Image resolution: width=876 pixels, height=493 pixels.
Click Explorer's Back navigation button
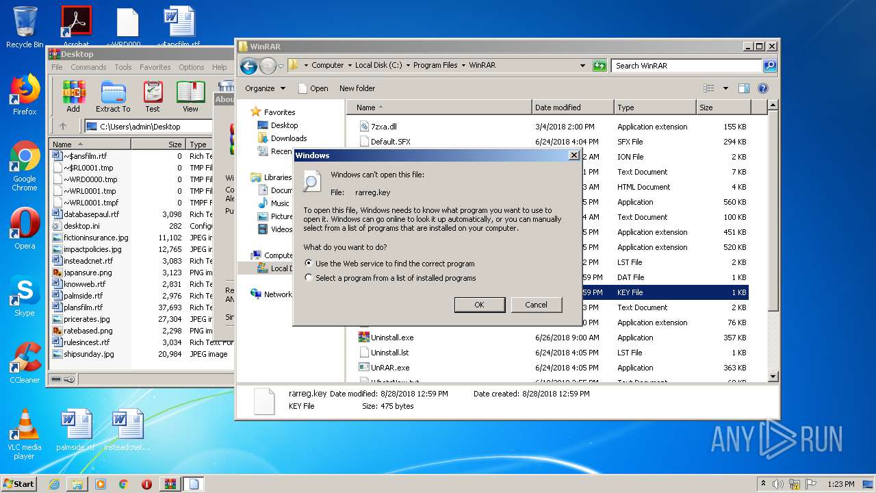coord(249,66)
